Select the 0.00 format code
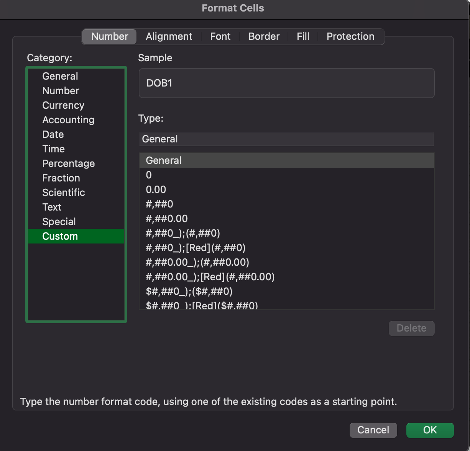Image resolution: width=470 pixels, height=451 pixels. click(156, 190)
